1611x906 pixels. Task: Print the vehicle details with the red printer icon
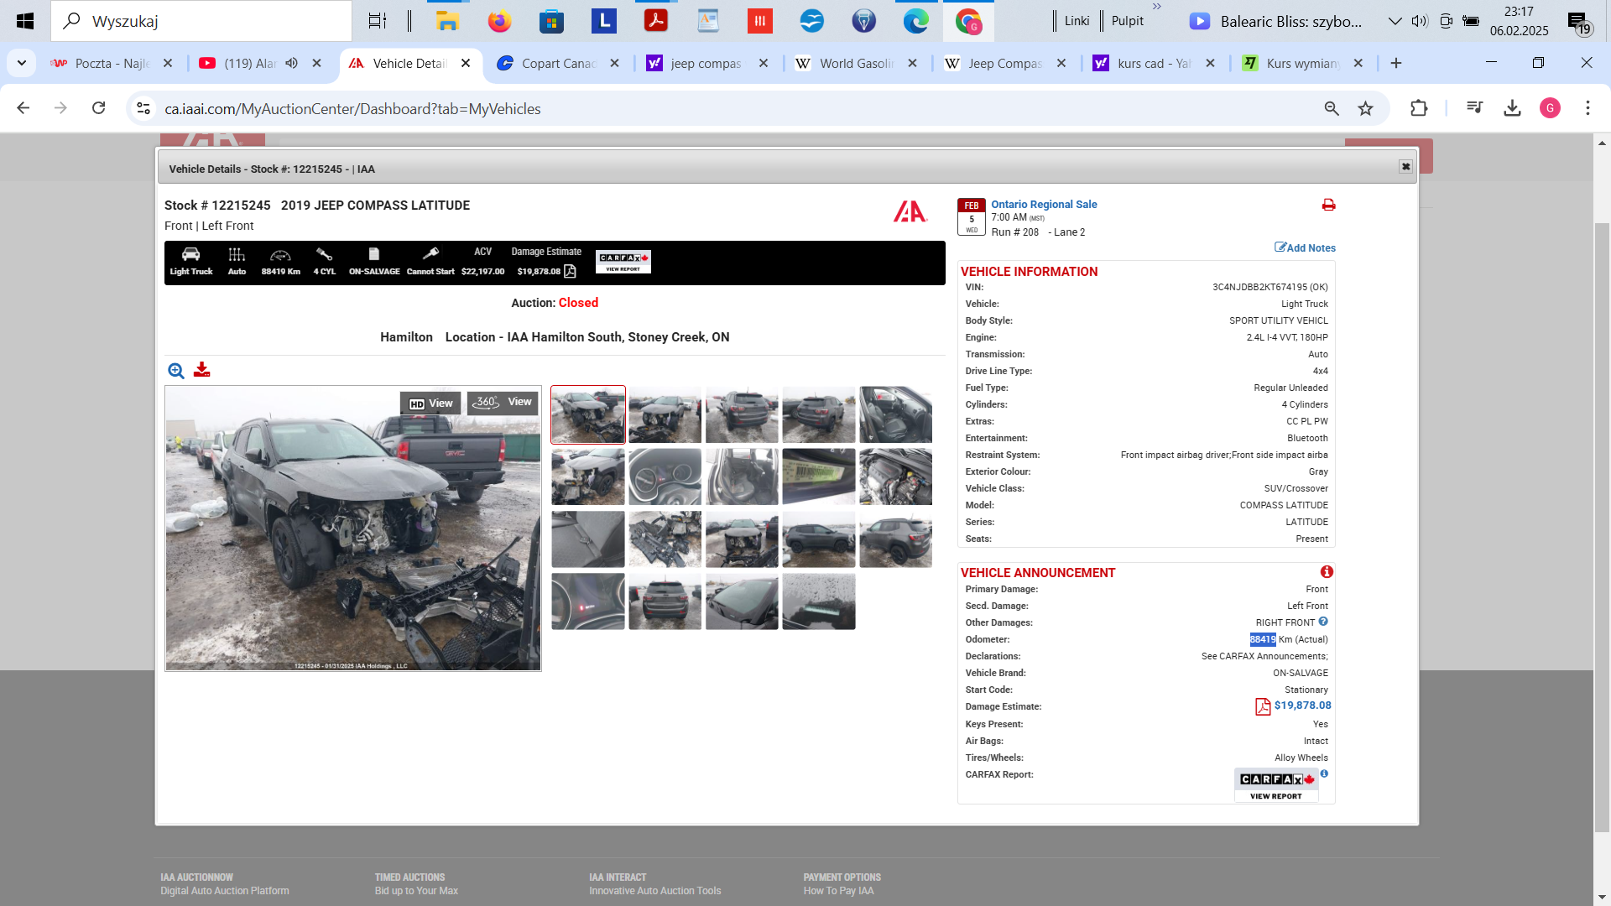1328,205
